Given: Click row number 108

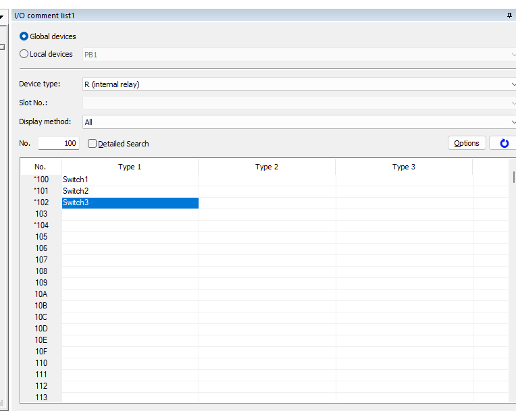Looking at the screenshot, I should pos(41,271).
